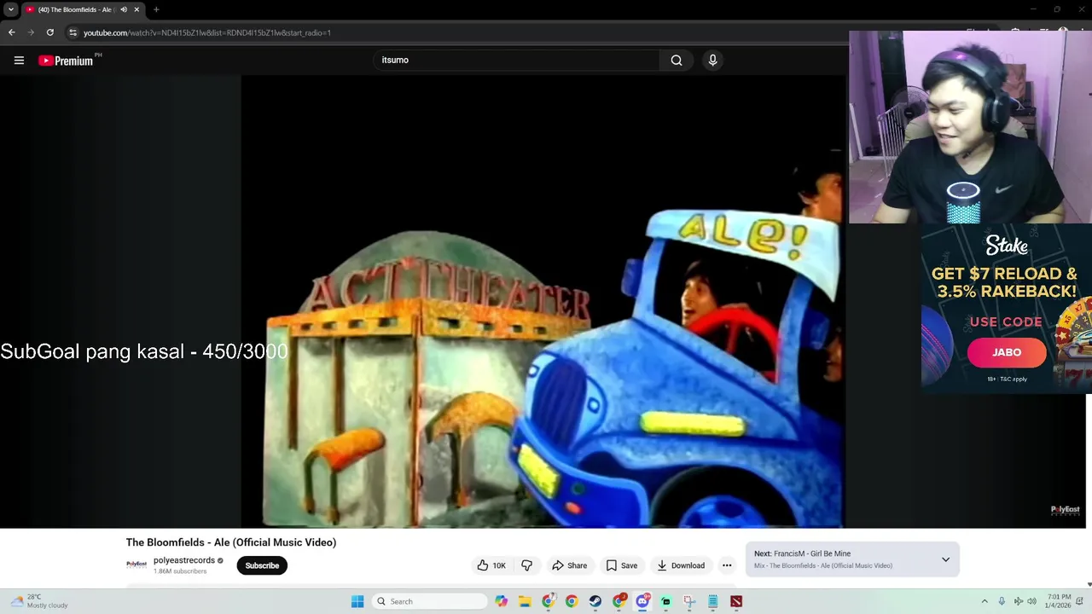Click the JABO promo code button
The image size is (1092, 614).
click(1007, 352)
